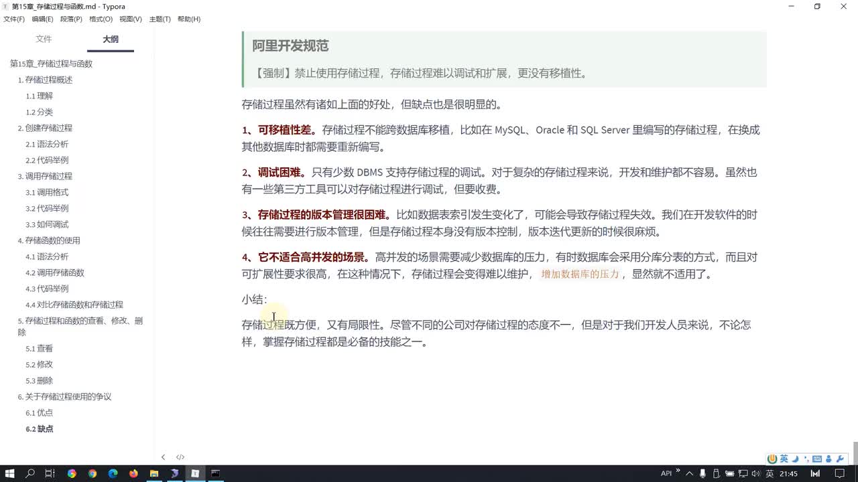Go to outline item 4. 存储函数的使用
This screenshot has width=858, height=482.
[49, 240]
